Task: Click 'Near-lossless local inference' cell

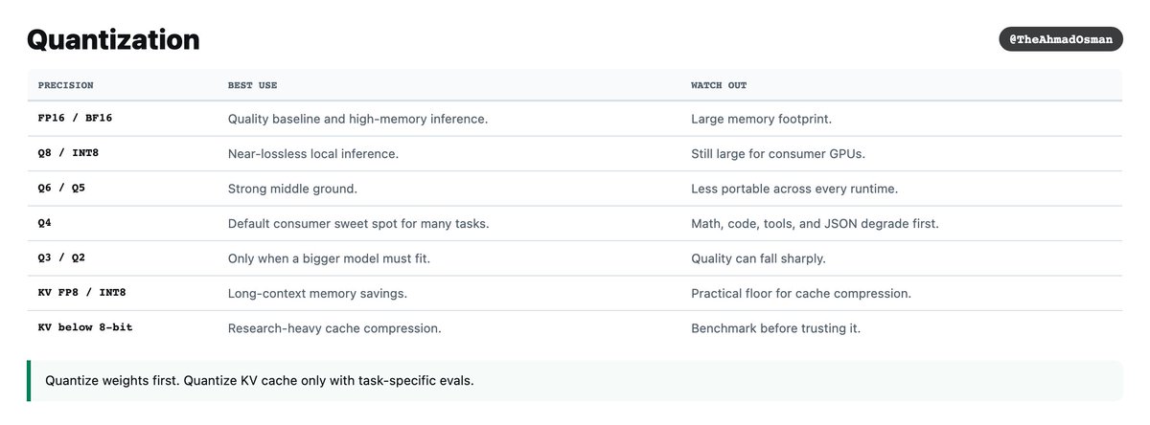Action: pos(313,154)
